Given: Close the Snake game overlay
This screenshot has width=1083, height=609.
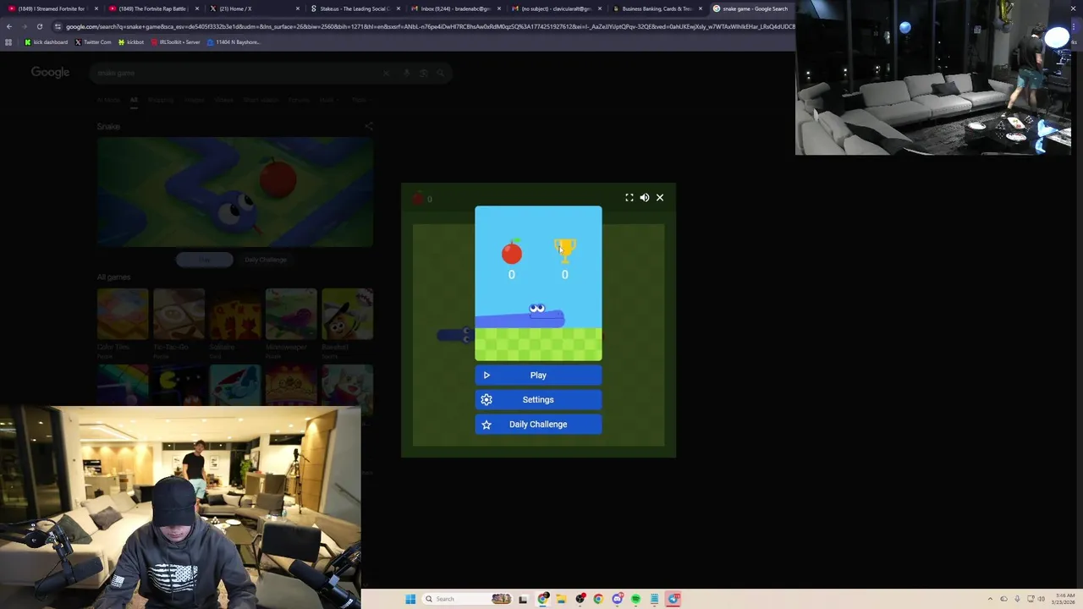Looking at the screenshot, I should tap(660, 197).
